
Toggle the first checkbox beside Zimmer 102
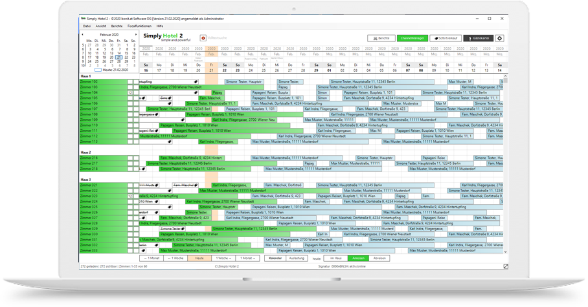130,81
